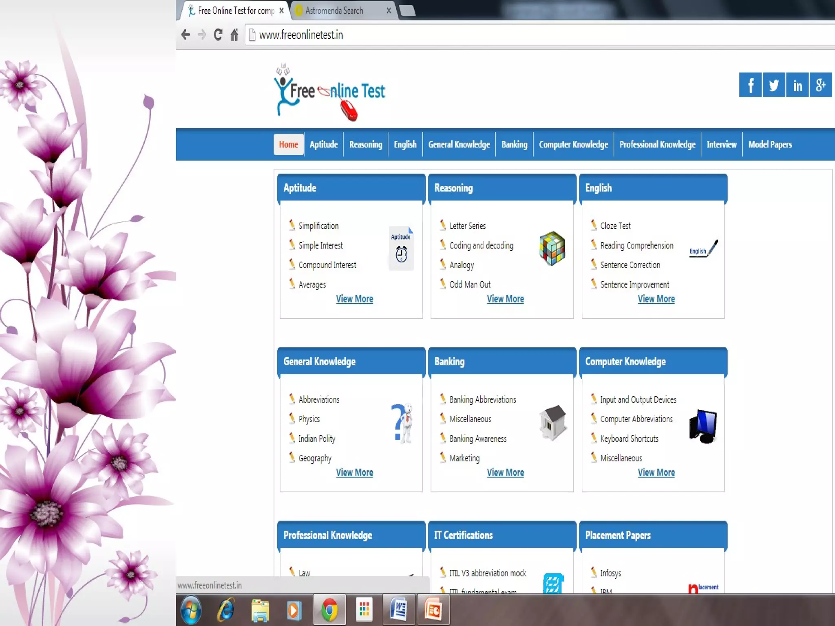The image size is (835, 626).
Task: Click the Rubik's cube Reasoning image
Action: pos(552,248)
